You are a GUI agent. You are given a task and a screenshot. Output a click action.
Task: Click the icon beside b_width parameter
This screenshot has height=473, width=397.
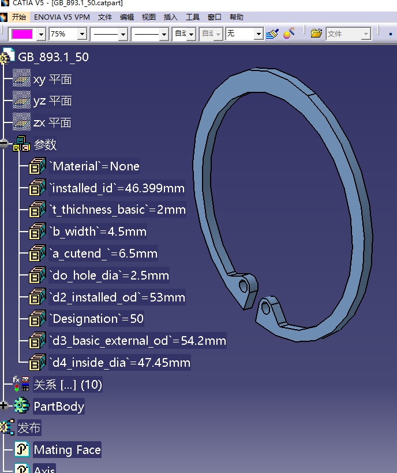(38, 232)
